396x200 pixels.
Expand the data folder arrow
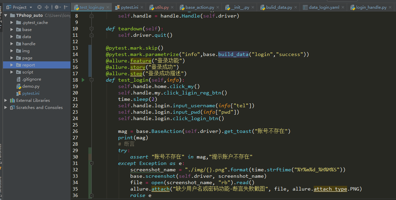coord(11,37)
